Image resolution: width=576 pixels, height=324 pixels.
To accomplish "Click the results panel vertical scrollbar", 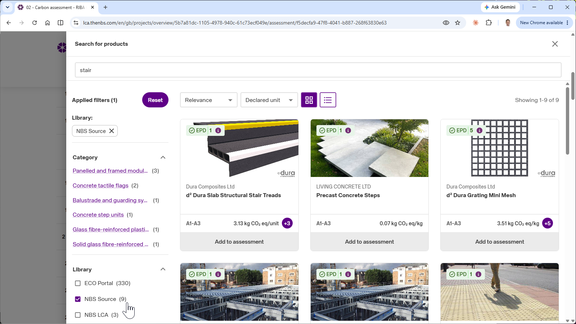I will (567, 121).
